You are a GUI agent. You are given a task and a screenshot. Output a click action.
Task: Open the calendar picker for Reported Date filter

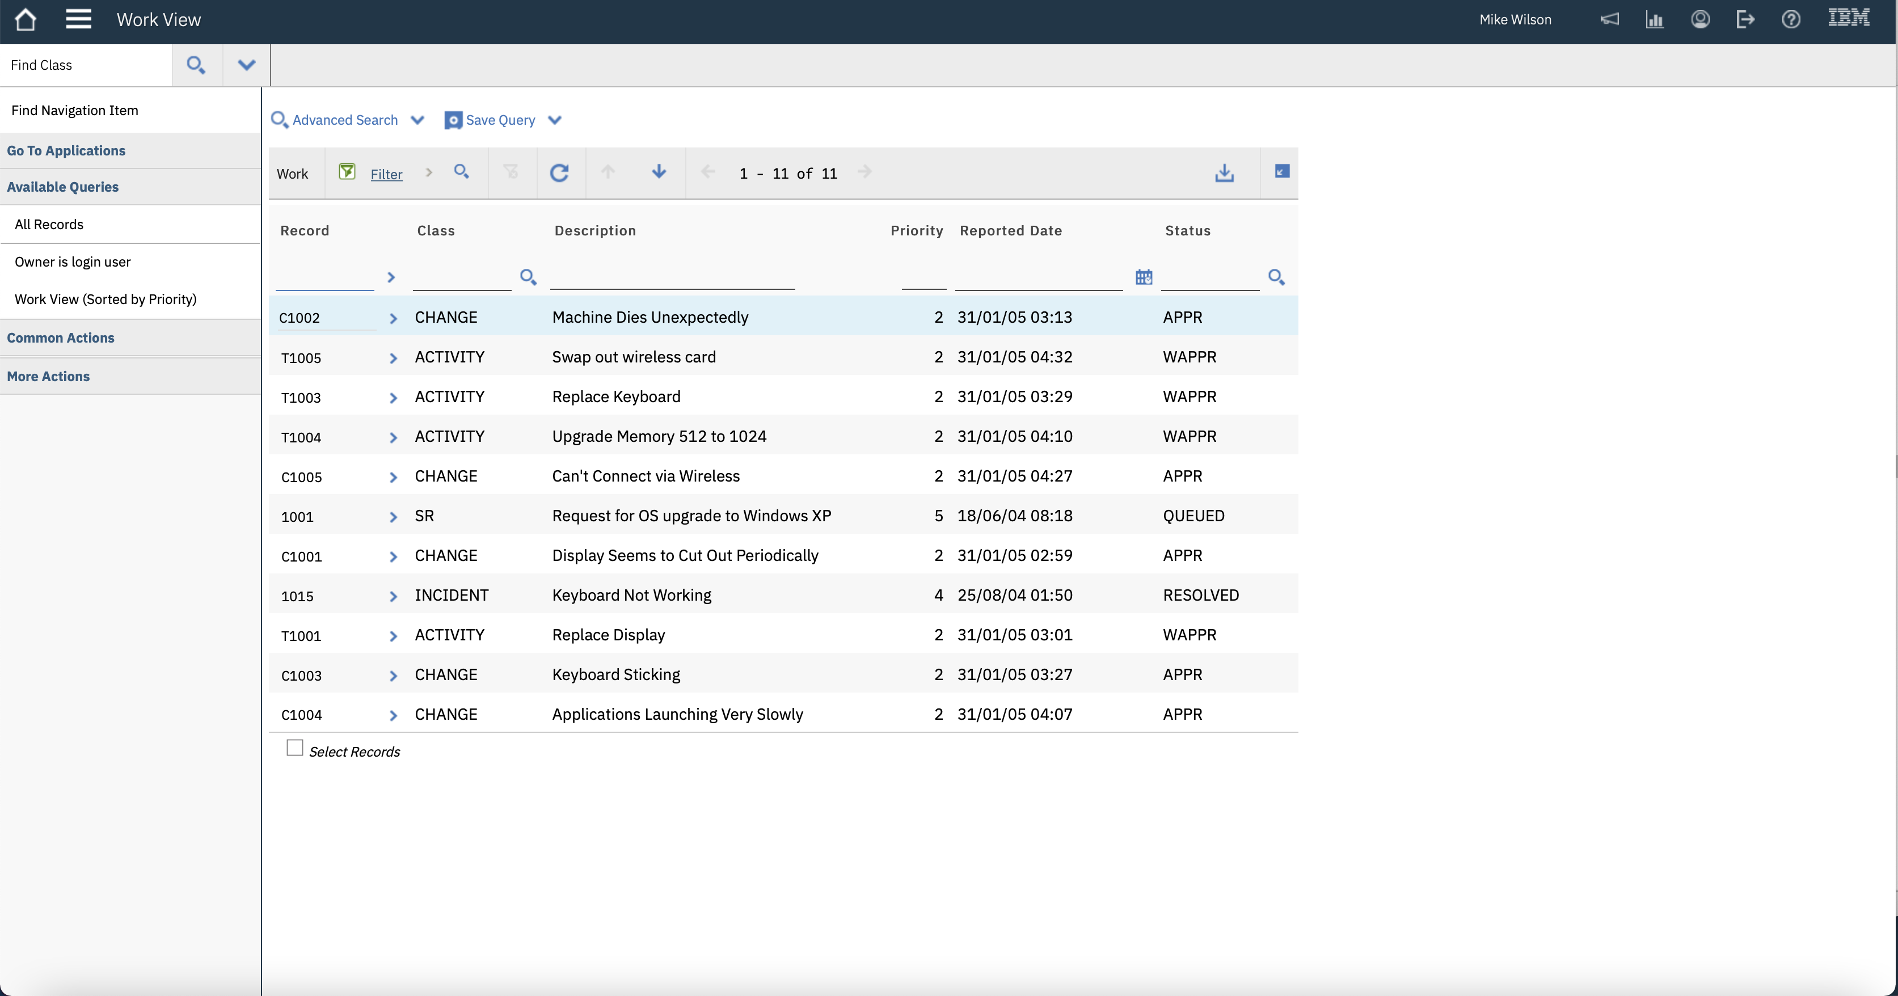[x=1144, y=276]
